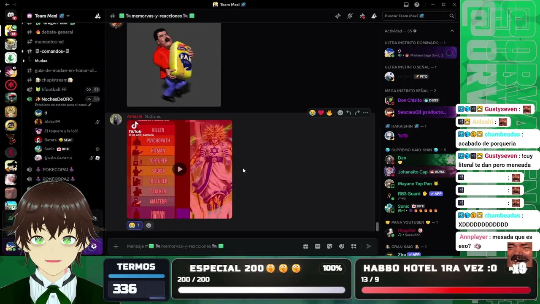Screen dimensions: 540x304
Task: Open the Maduro image attachment
Action: 174,65
